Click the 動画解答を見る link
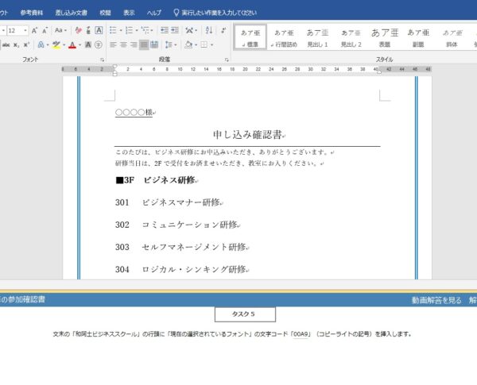The width and height of the screenshot is (477, 385). 436,300
